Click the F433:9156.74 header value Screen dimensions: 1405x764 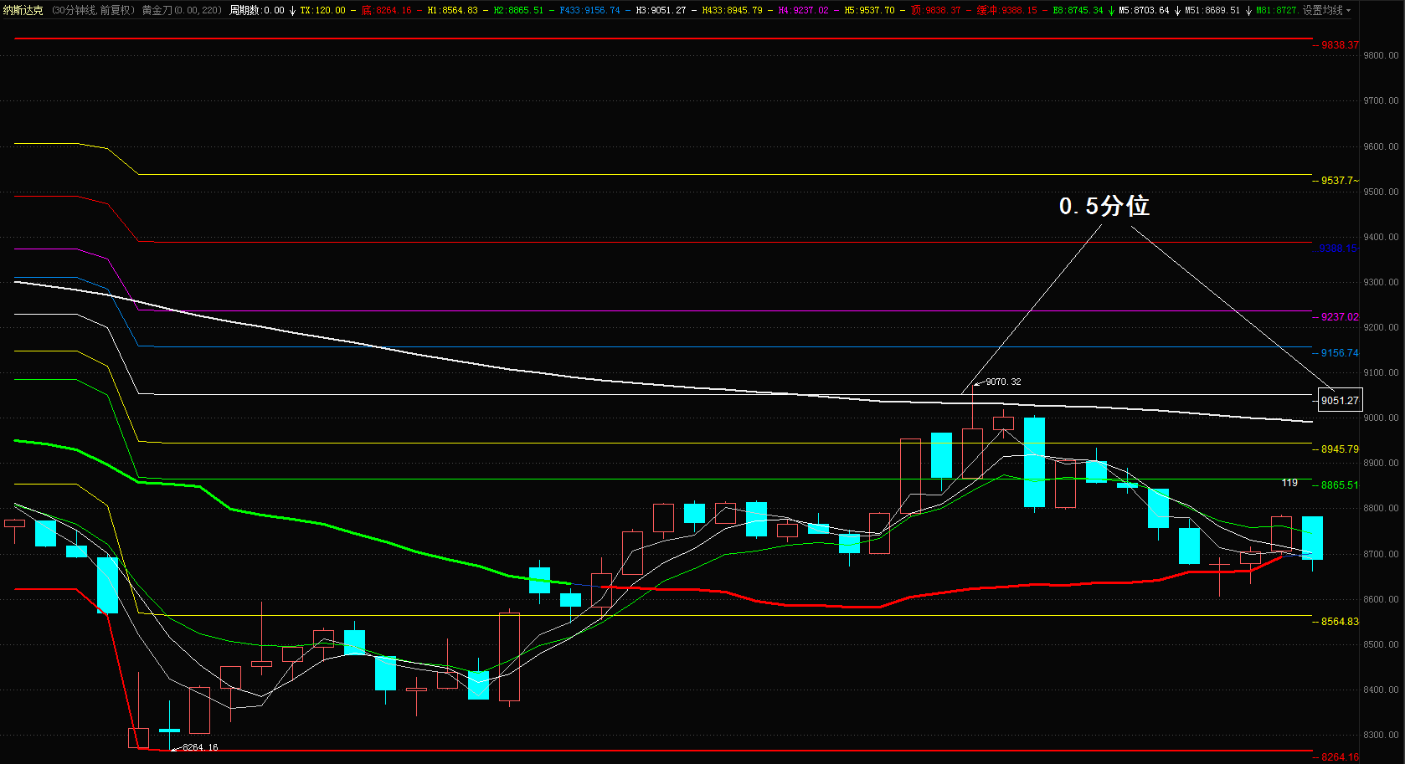coord(590,10)
